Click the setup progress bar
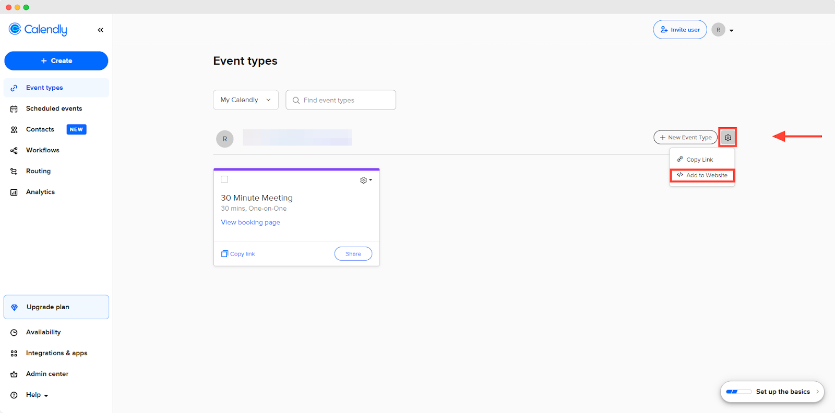Image resolution: width=835 pixels, height=413 pixels. [x=739, y=392]
